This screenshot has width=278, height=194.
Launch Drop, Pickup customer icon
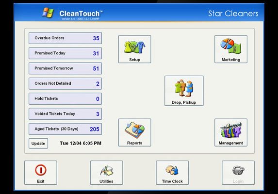click(x=184, y=88)
